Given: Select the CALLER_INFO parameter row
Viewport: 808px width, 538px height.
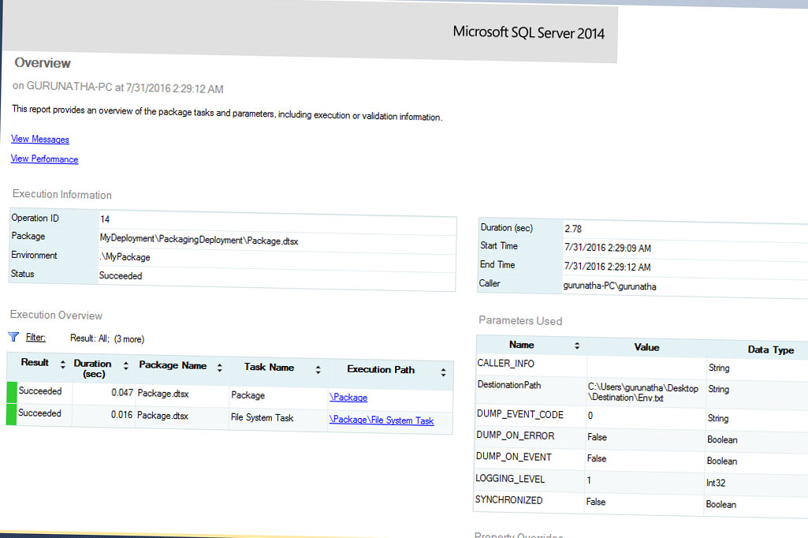Looking at the screenshot, I should tap(642, 365).
